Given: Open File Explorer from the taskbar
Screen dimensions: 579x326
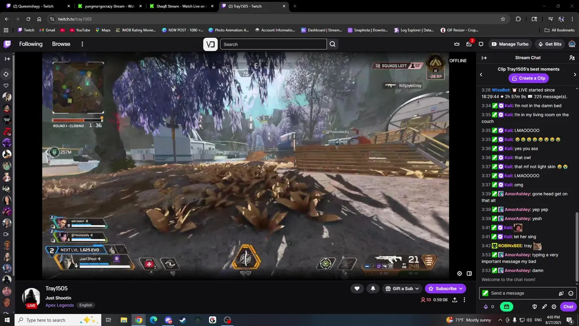Looking at the screenshot, I should click(123, 320).
